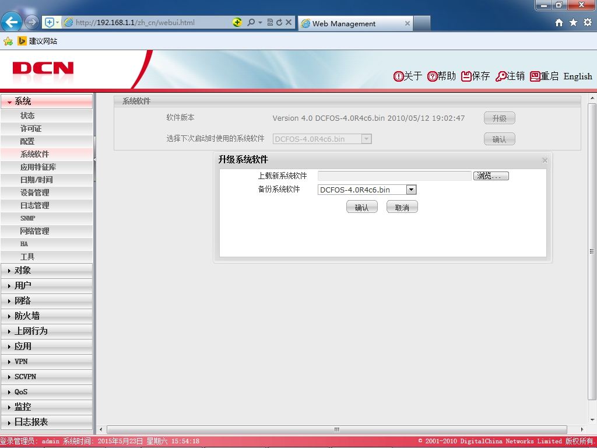Expand the 日志报表 menu section
Image resolution: width=597 pixels, height=448 pixels.
click(47, 422)
